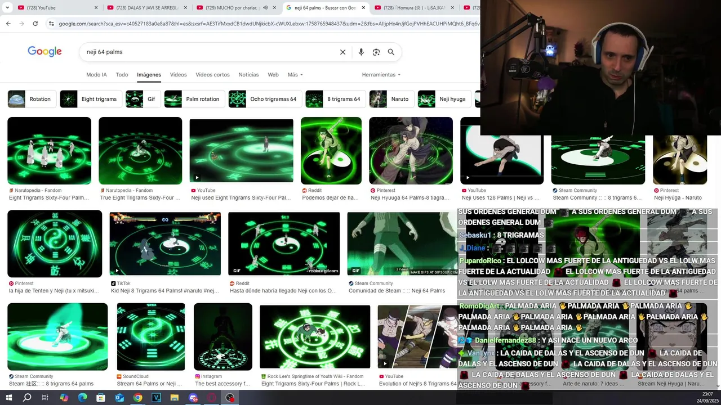The height and width of the screenshot is (405, 721).
Task: Open Pinterest la hija de Tenten image
Action: click(55, 244)
